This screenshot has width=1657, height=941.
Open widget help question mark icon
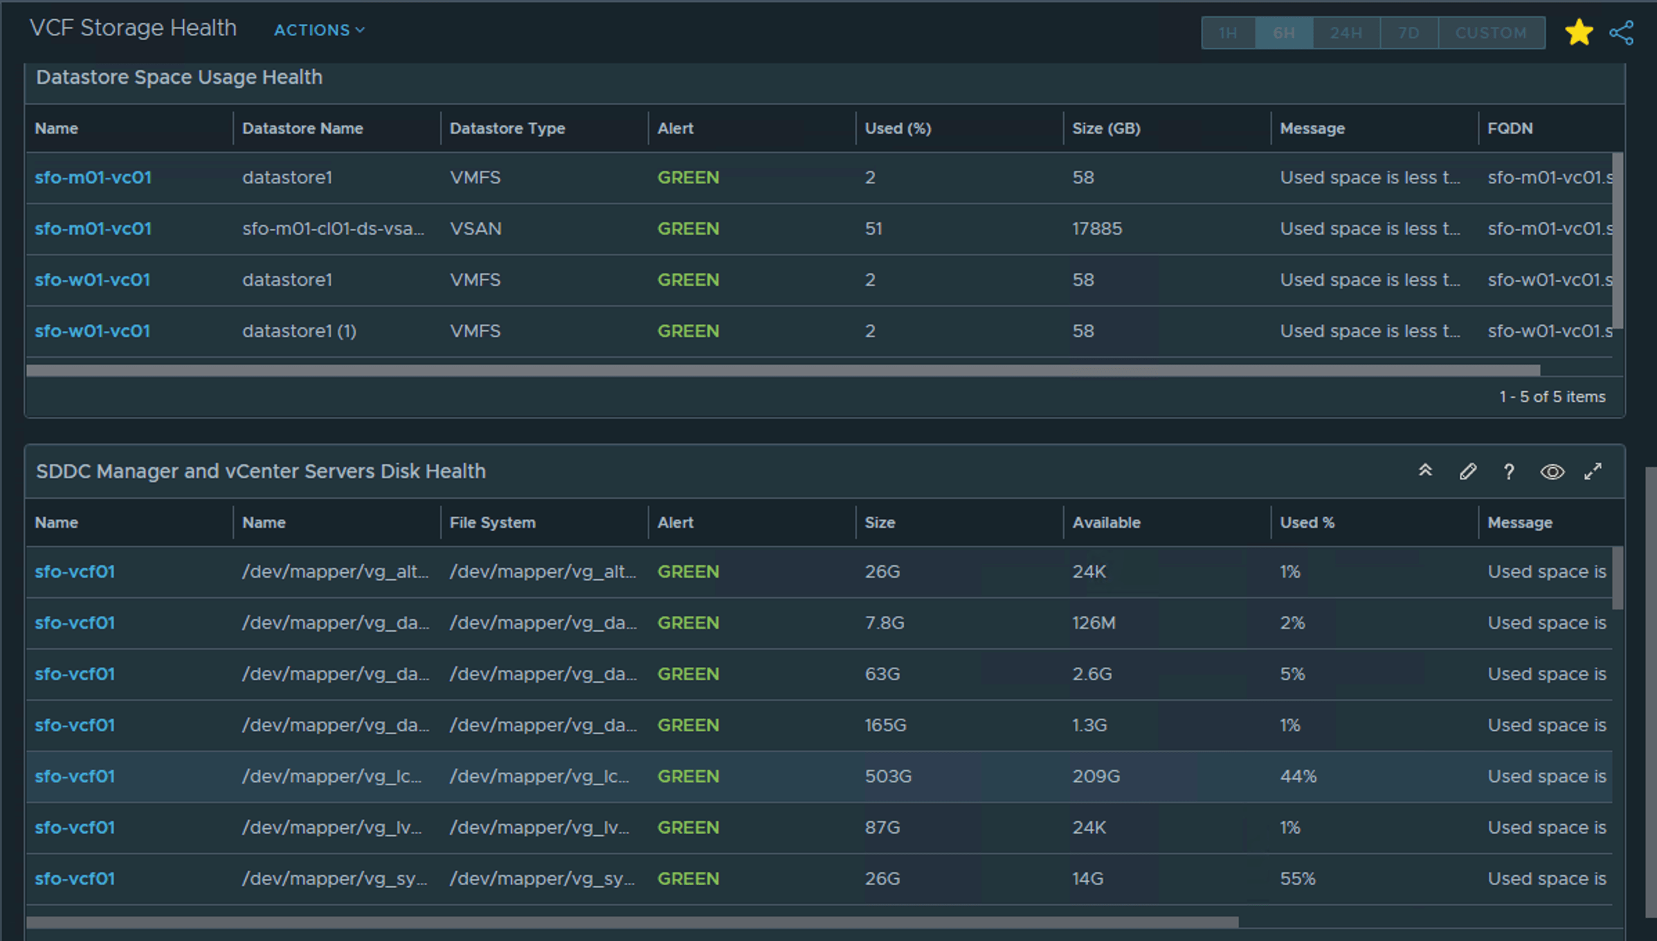click(x=1509, y=472)
